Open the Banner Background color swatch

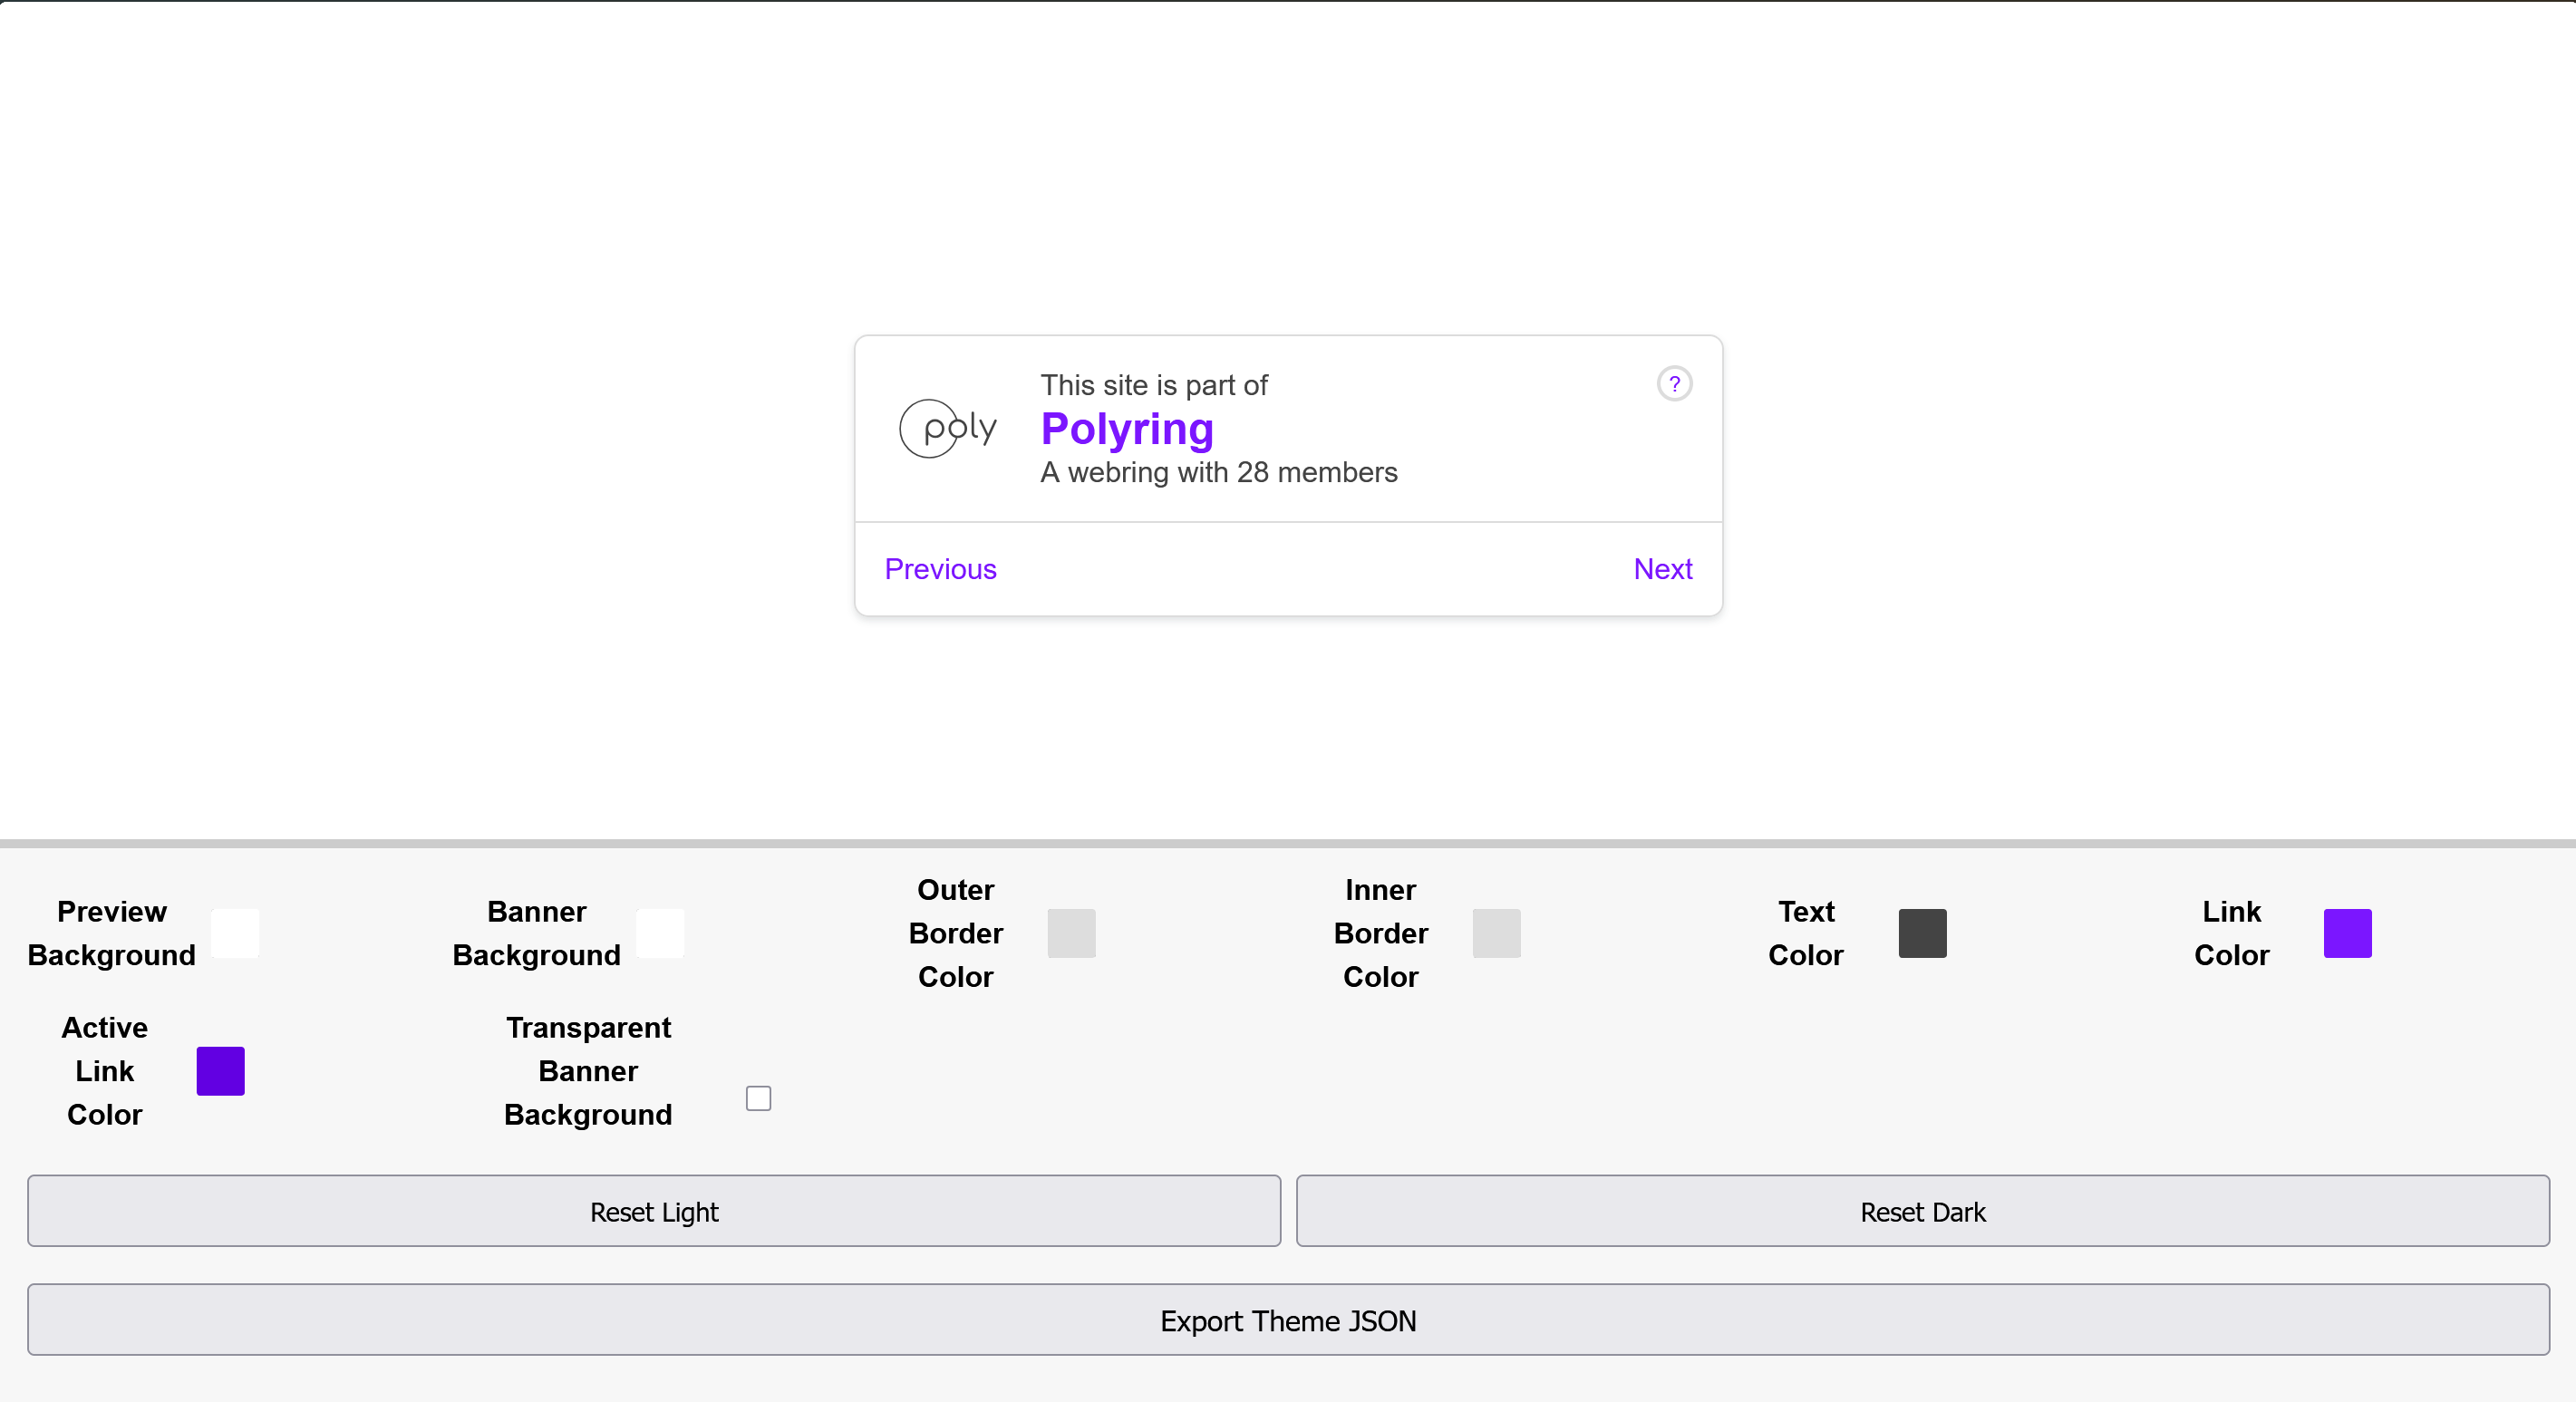(660, 933)
